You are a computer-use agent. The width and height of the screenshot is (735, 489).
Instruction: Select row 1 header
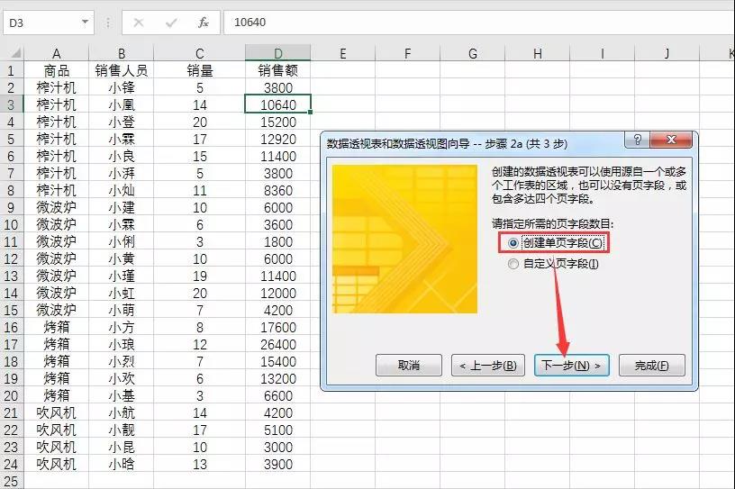11,70
